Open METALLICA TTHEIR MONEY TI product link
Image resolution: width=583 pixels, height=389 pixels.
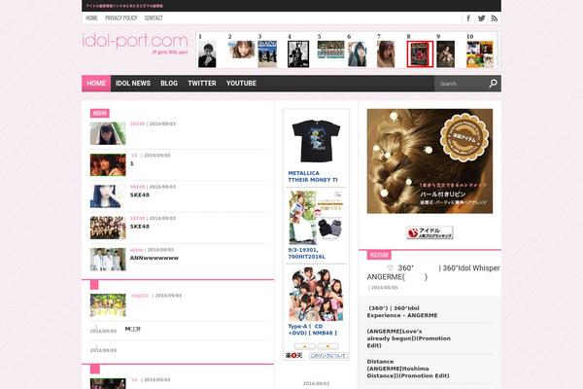[x=313, y=176]
